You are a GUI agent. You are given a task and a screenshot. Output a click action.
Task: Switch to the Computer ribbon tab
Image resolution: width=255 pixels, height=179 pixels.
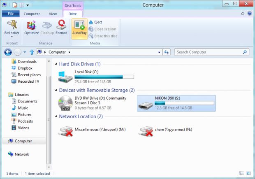click(32, 14)
